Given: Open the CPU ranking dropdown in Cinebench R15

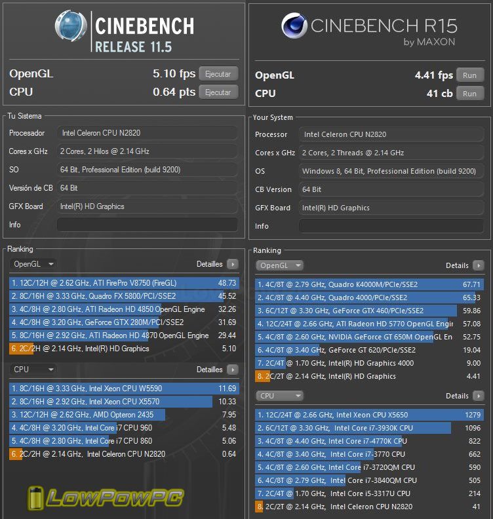Looking at the screenshot, I should [279, 396].
